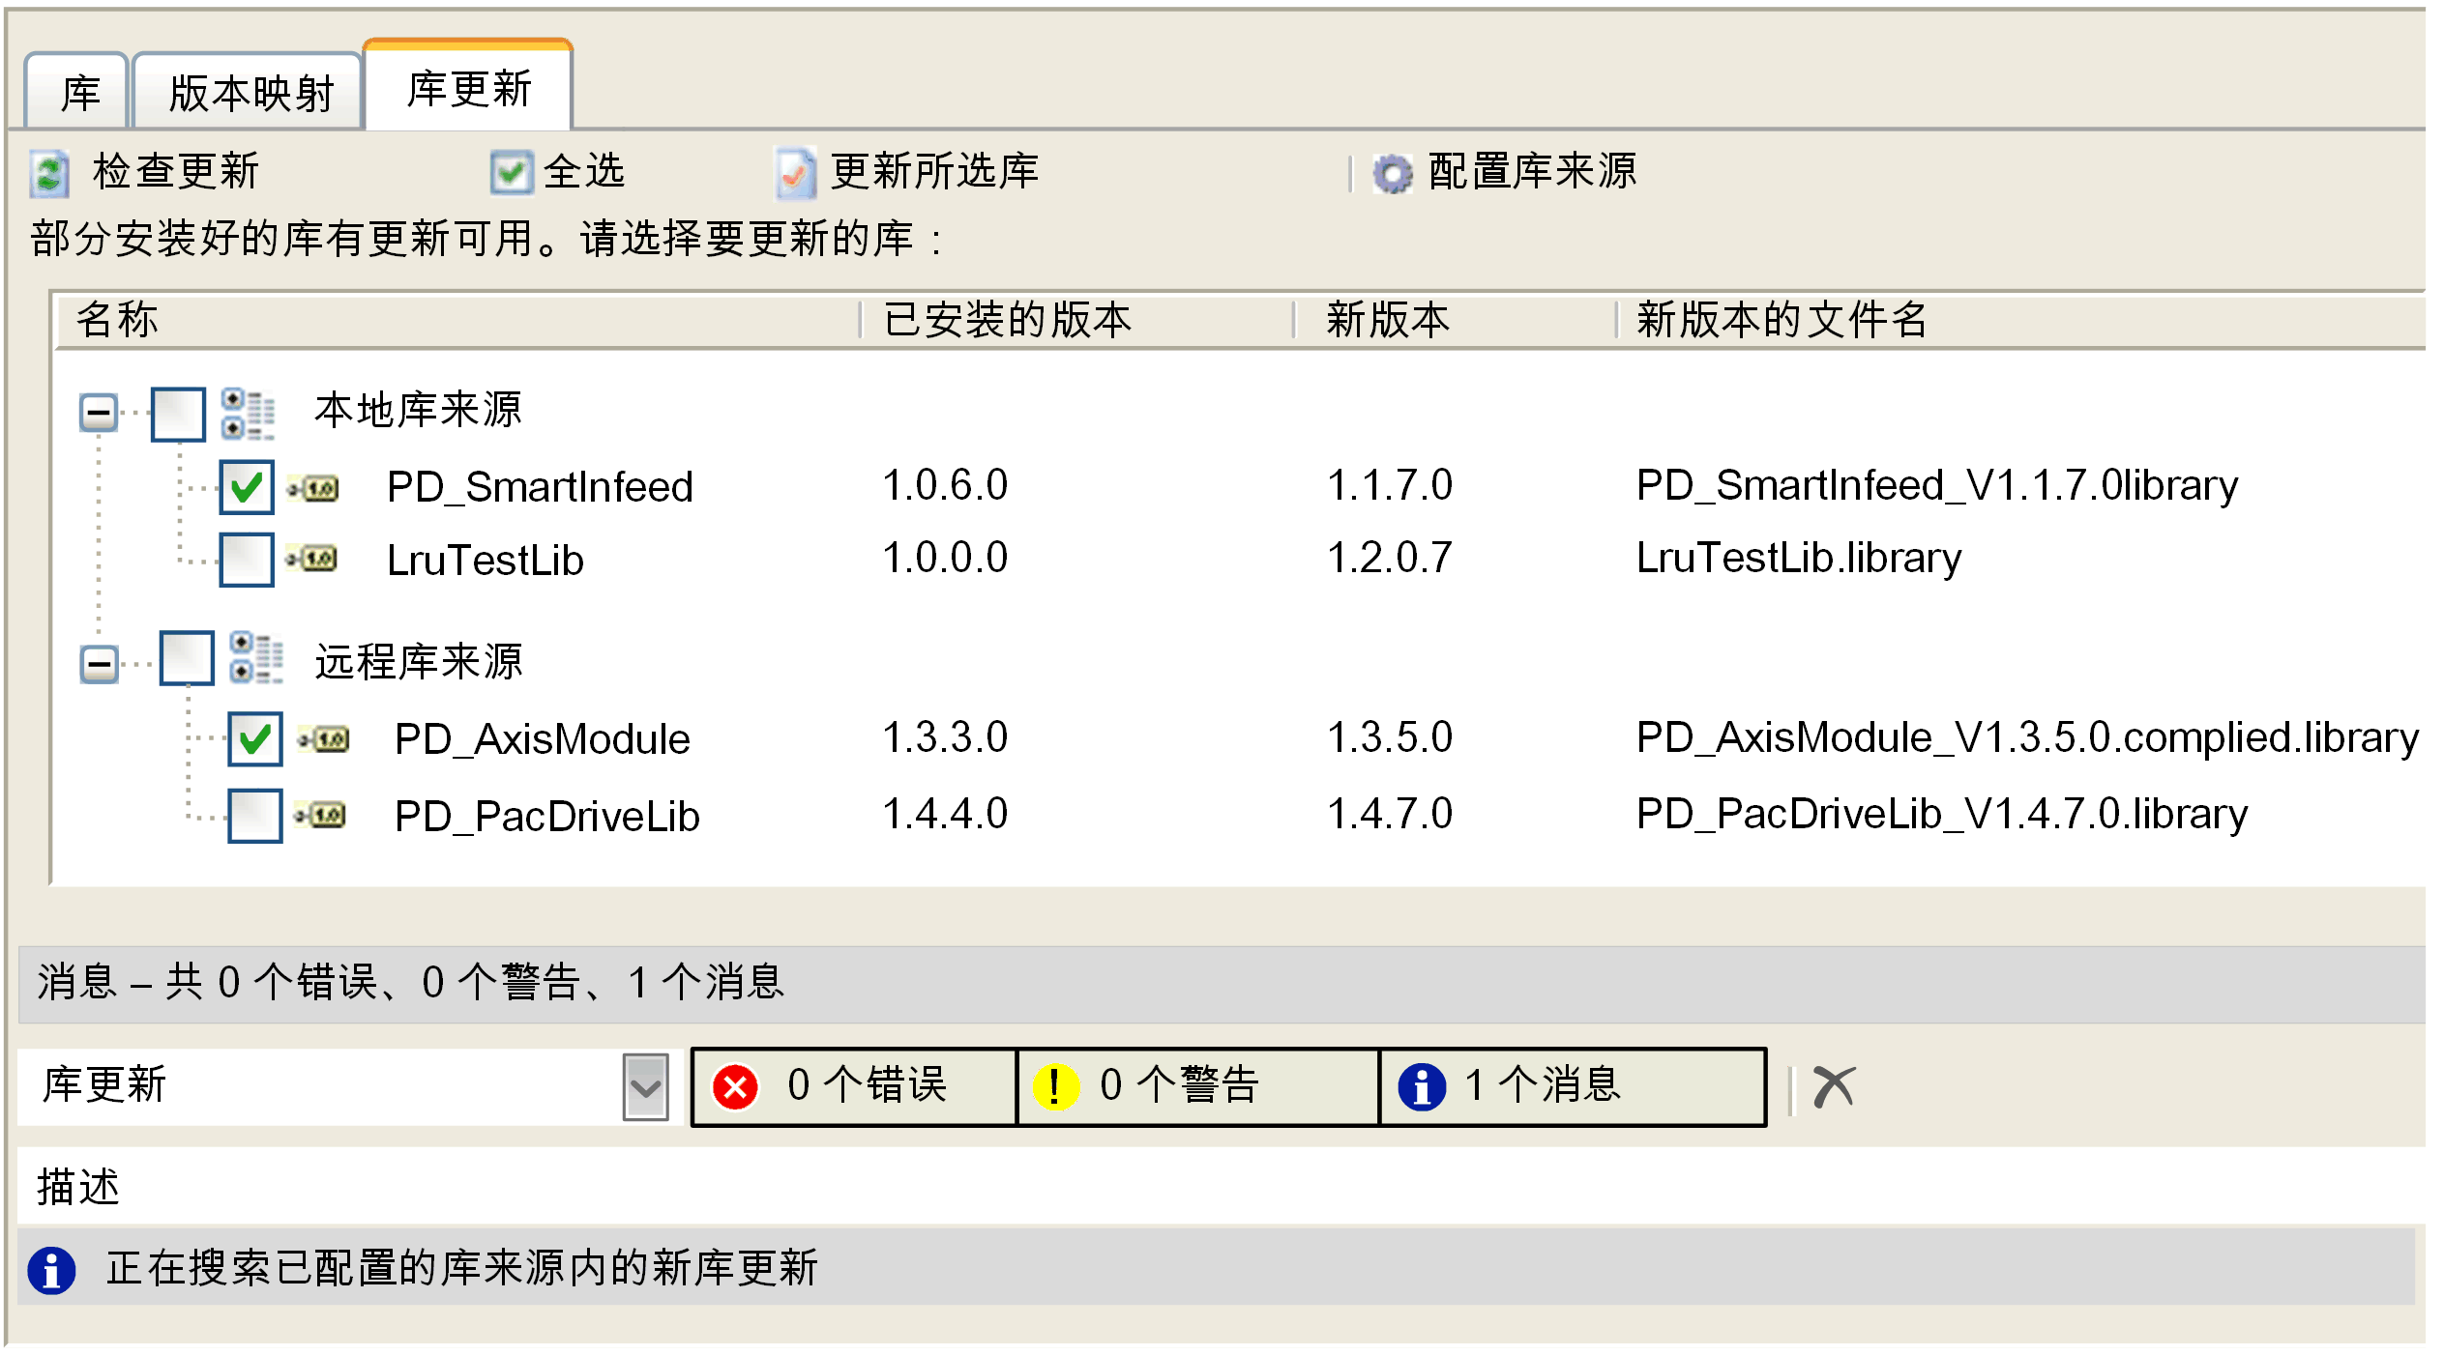This screenshot has width=2444, height=1355.
Task: Toggle the 0 个错误 filter button
Action: tap(854, 1086)
